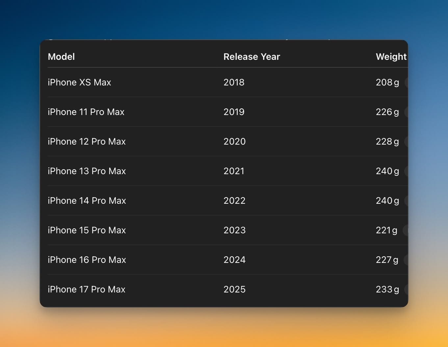Click the 240 g weight for iPhone 13 Pro Max
Screen dimensions: 448x347
pyautogui.click(x=387, y=171)
